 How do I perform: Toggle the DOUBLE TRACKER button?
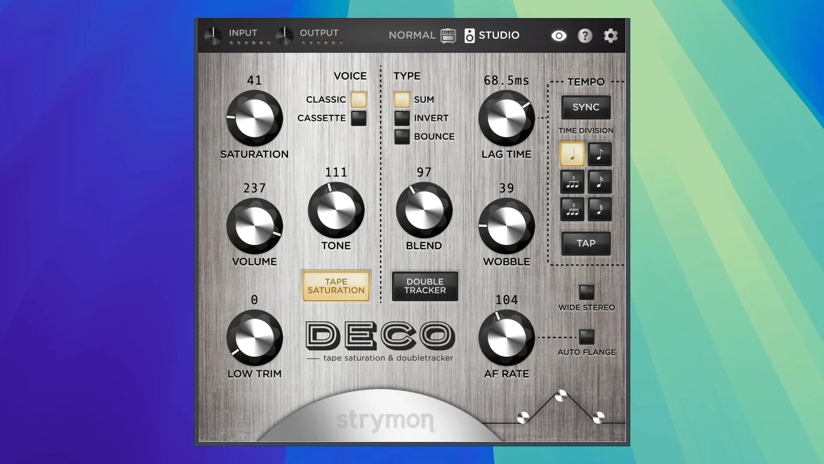[x=425, y=286]
